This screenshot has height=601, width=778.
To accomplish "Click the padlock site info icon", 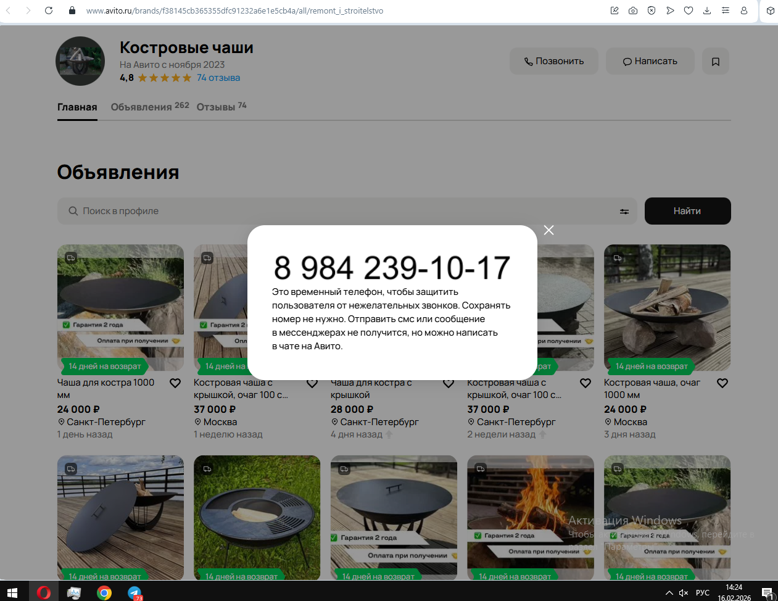I will tap(72, 10).
